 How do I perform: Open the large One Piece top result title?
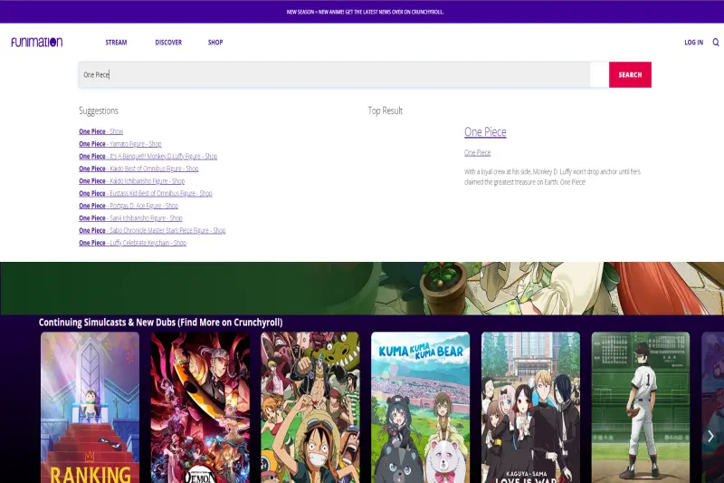click(x=485, y=131)
